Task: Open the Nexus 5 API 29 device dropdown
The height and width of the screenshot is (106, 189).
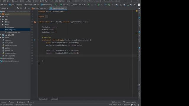Action: pos(78,5)
